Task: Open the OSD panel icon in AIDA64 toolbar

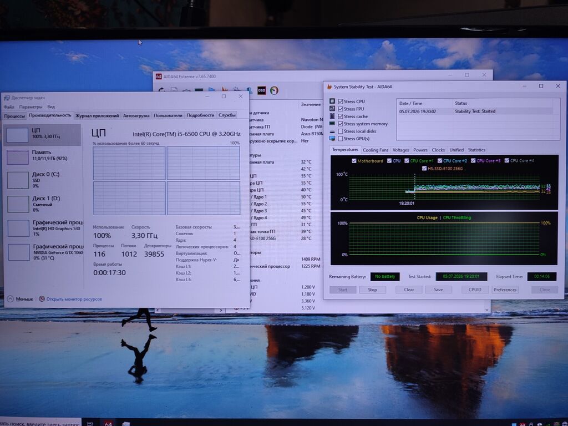Action: (262, 90)
